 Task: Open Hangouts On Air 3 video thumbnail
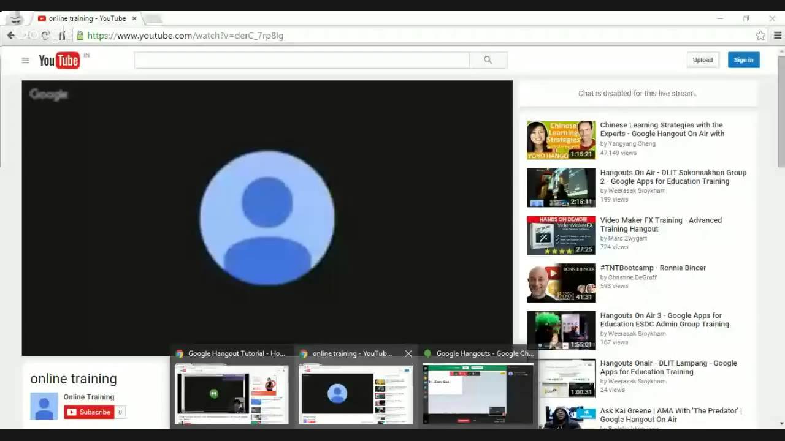pyautogui.click(x=561, y=331)
